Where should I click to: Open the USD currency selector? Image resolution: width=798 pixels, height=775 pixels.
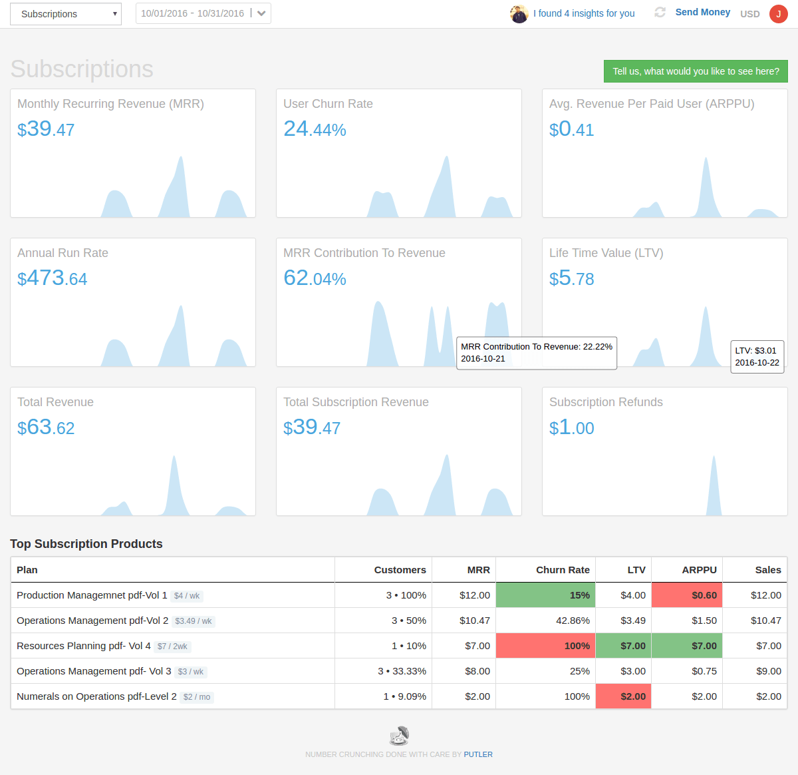point(749,13)
